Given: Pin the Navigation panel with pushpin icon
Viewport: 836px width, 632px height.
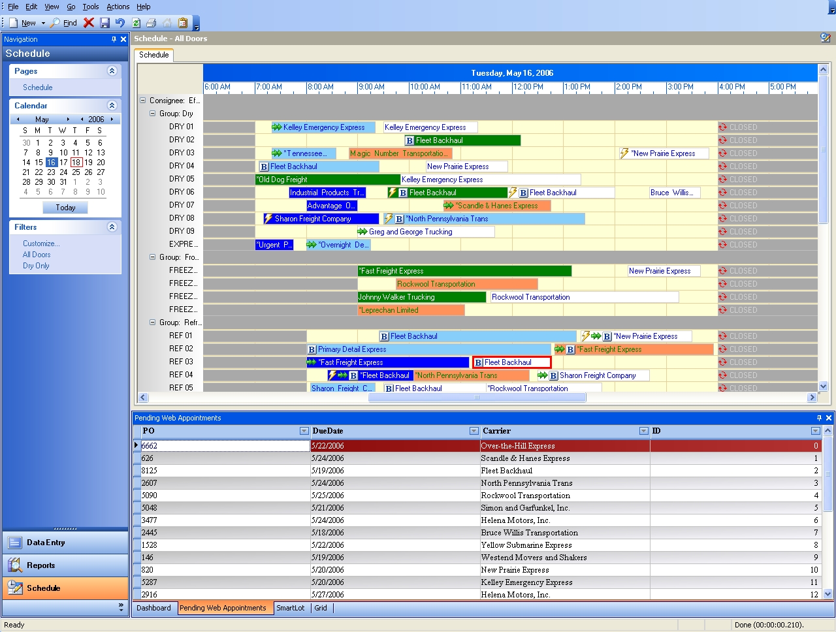Looking at the screenshot, I should tap(114, 39).
